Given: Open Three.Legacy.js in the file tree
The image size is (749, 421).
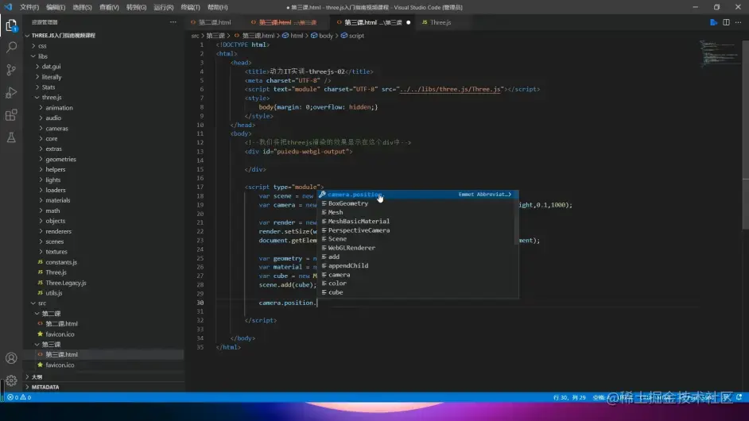Looking at the screenshot, I should pos(66,283).
